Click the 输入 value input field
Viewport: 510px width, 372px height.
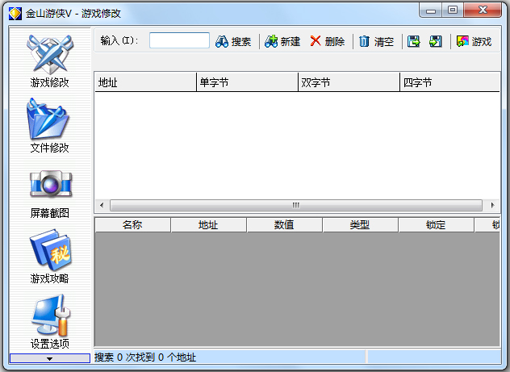179,40
